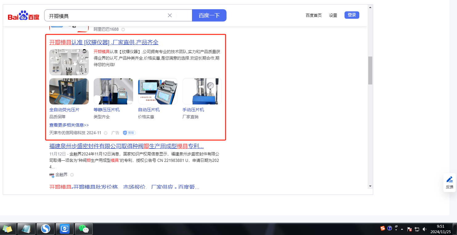457x235 pixels.
Task: Click the blue help question-mark tray icon
Action: 390,229
